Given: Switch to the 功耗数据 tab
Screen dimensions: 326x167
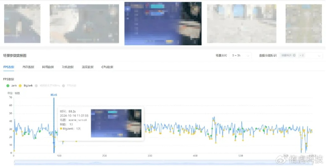Looking at the screenshot, I should click(67, 67).
